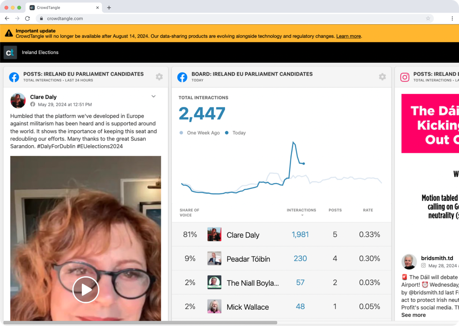The image size is (459, 326).
Task: Click bridsmith.td avatar
Action: coord(409,262)
